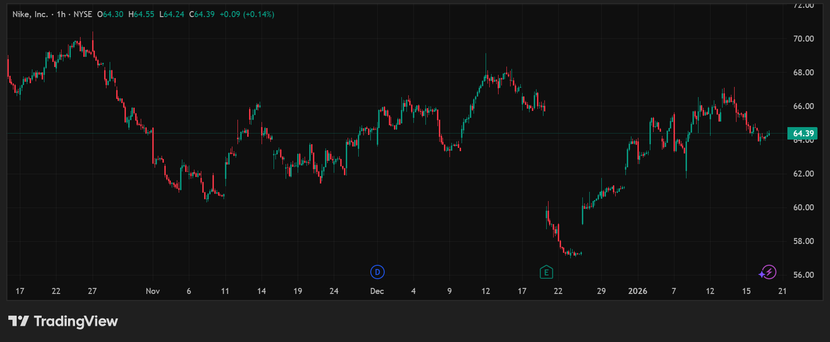Click the low value L64.24
The height and width of the screenshot is (342, 830).
(172, 14)
